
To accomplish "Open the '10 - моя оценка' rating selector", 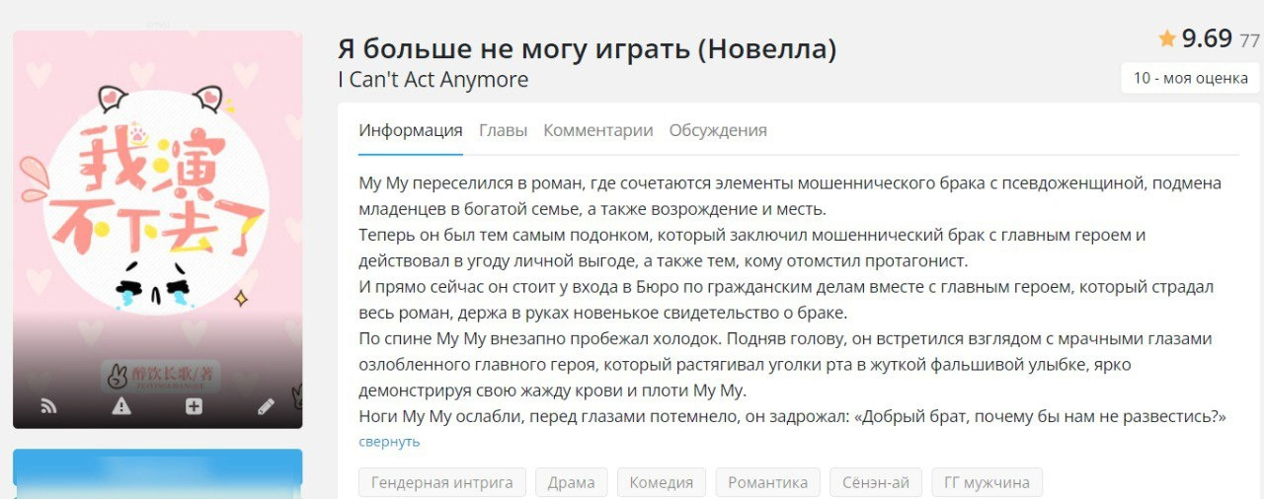I will tap(1190, 78).
